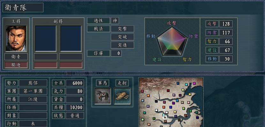Select the 突擊 tactic button
The height and width of the screenshot is (127, 265).
pos(122,29)
